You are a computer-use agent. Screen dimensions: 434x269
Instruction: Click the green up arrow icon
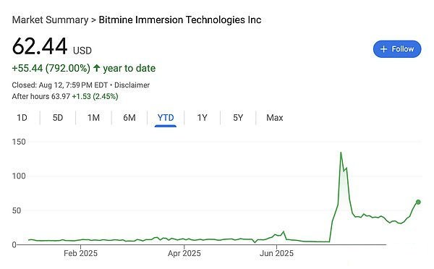point(96,68)
